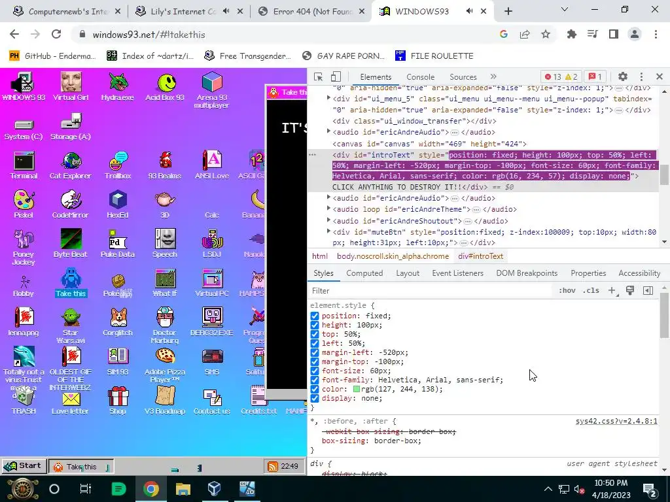Open the HexEd icon
Viewport: 670px width, 502px height.
(x=118, y=205)
